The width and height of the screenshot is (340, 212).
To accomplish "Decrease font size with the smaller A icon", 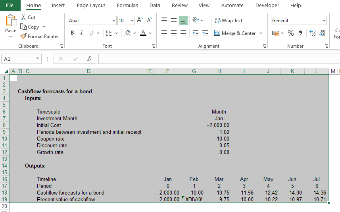I will (149, 20).
